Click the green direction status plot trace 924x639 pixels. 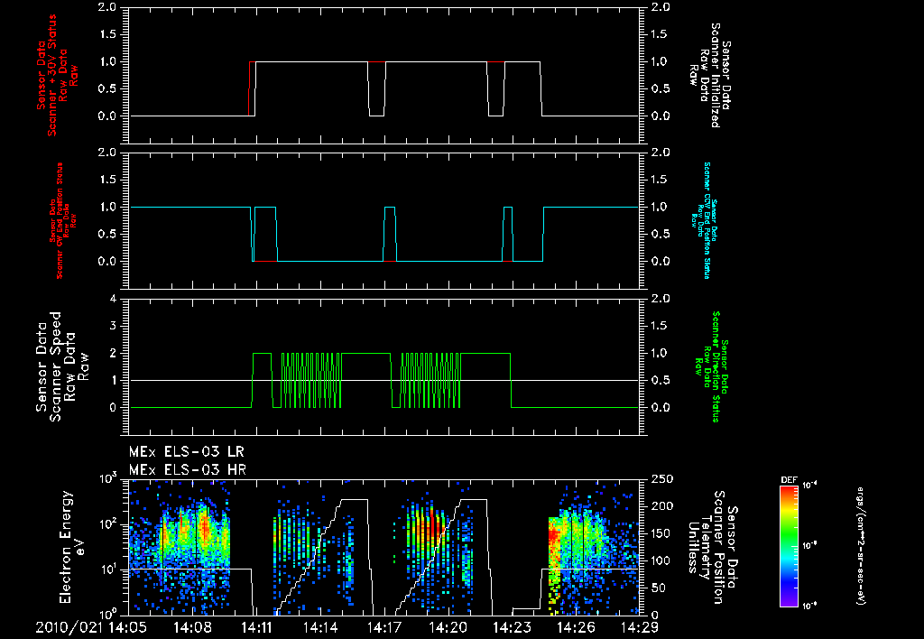click(x=383, y=380)
